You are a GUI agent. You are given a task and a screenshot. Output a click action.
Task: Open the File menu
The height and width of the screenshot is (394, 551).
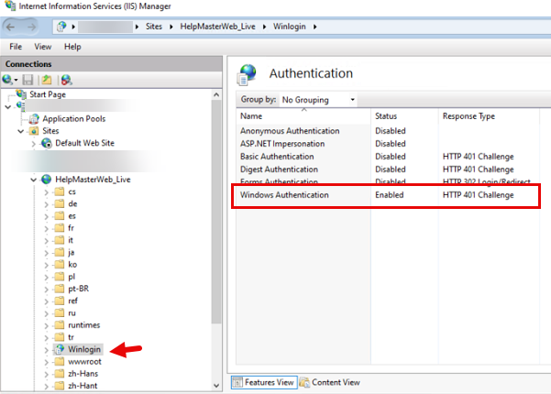[x=16, y=47]
